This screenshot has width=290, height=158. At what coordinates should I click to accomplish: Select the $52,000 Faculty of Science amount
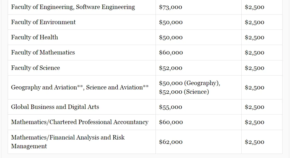[x=171, y=68]
